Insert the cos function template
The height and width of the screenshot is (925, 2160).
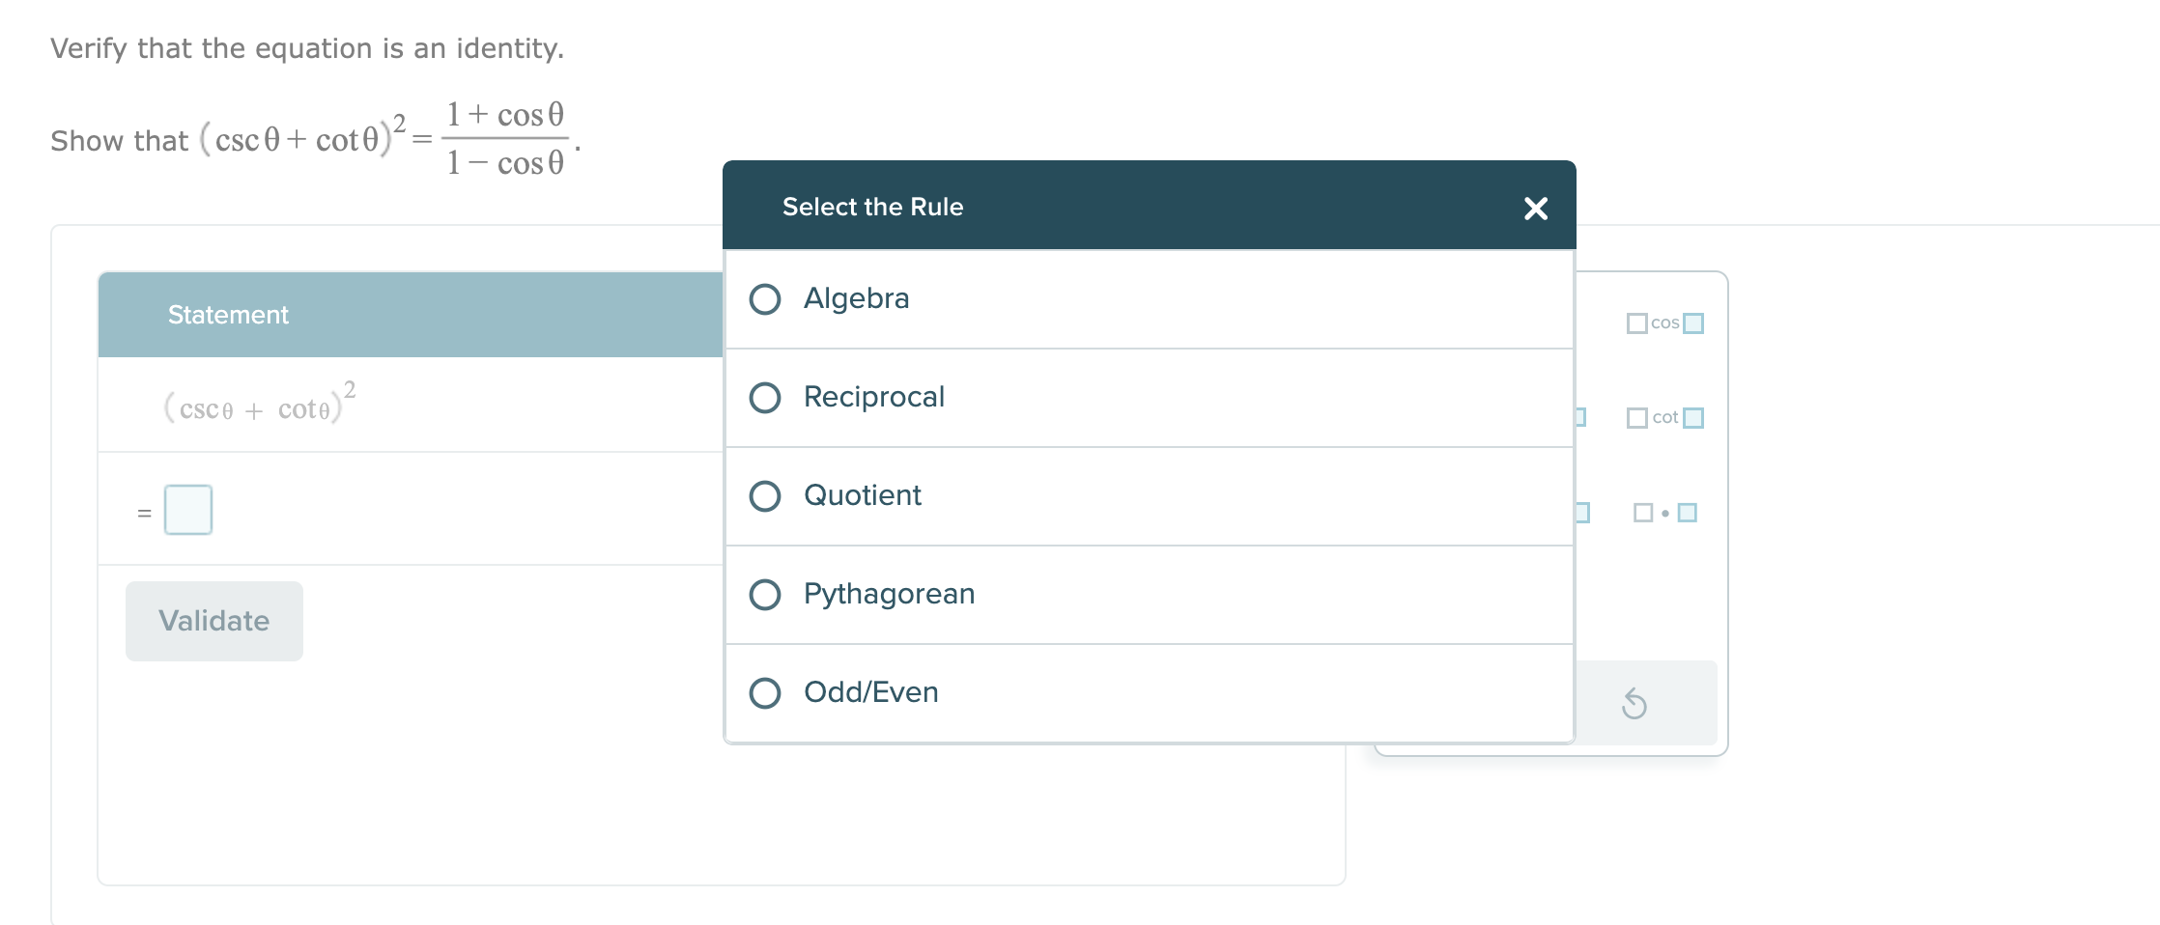click(x=1664, y=323)
